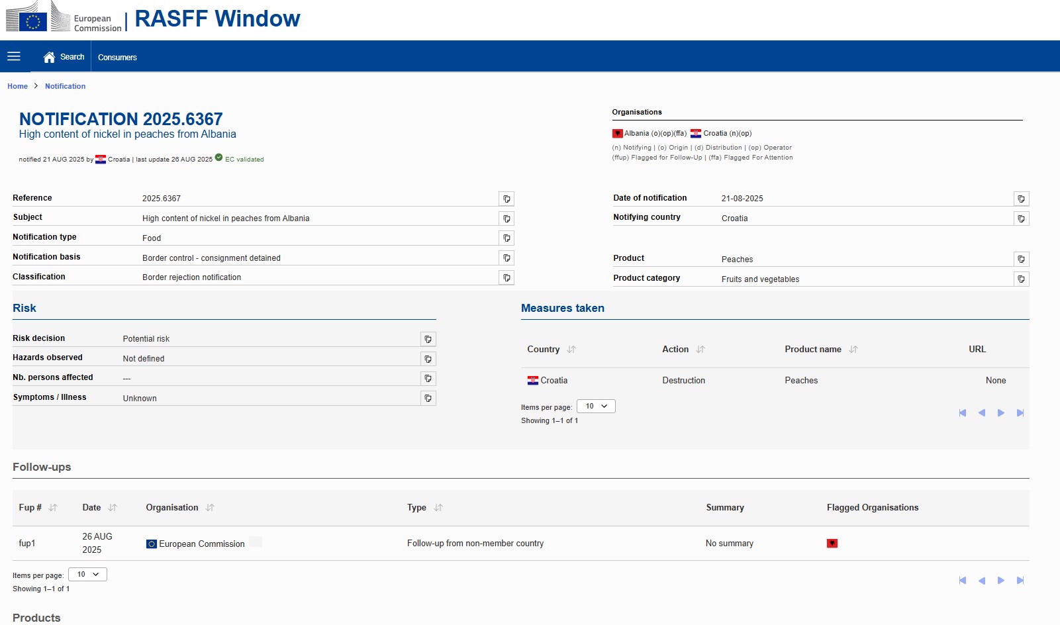Go to next page of Follow-ups
This screenshot has width=1060, height=625.
[1001, 581]
